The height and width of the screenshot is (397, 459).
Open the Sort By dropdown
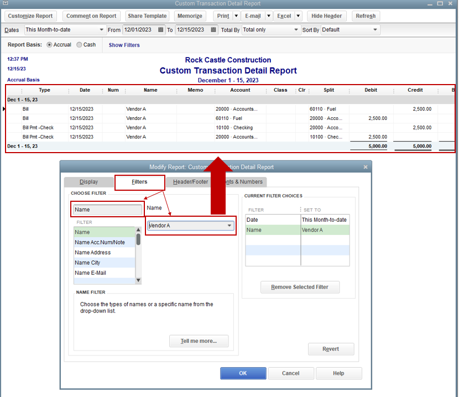(x=375, y=30)
